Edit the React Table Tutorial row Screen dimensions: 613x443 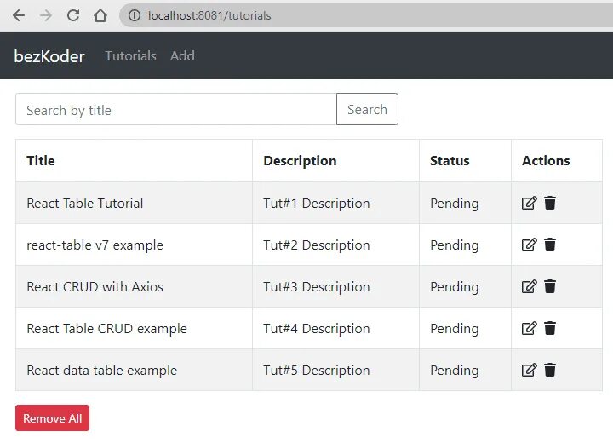[x=529, y=203]
